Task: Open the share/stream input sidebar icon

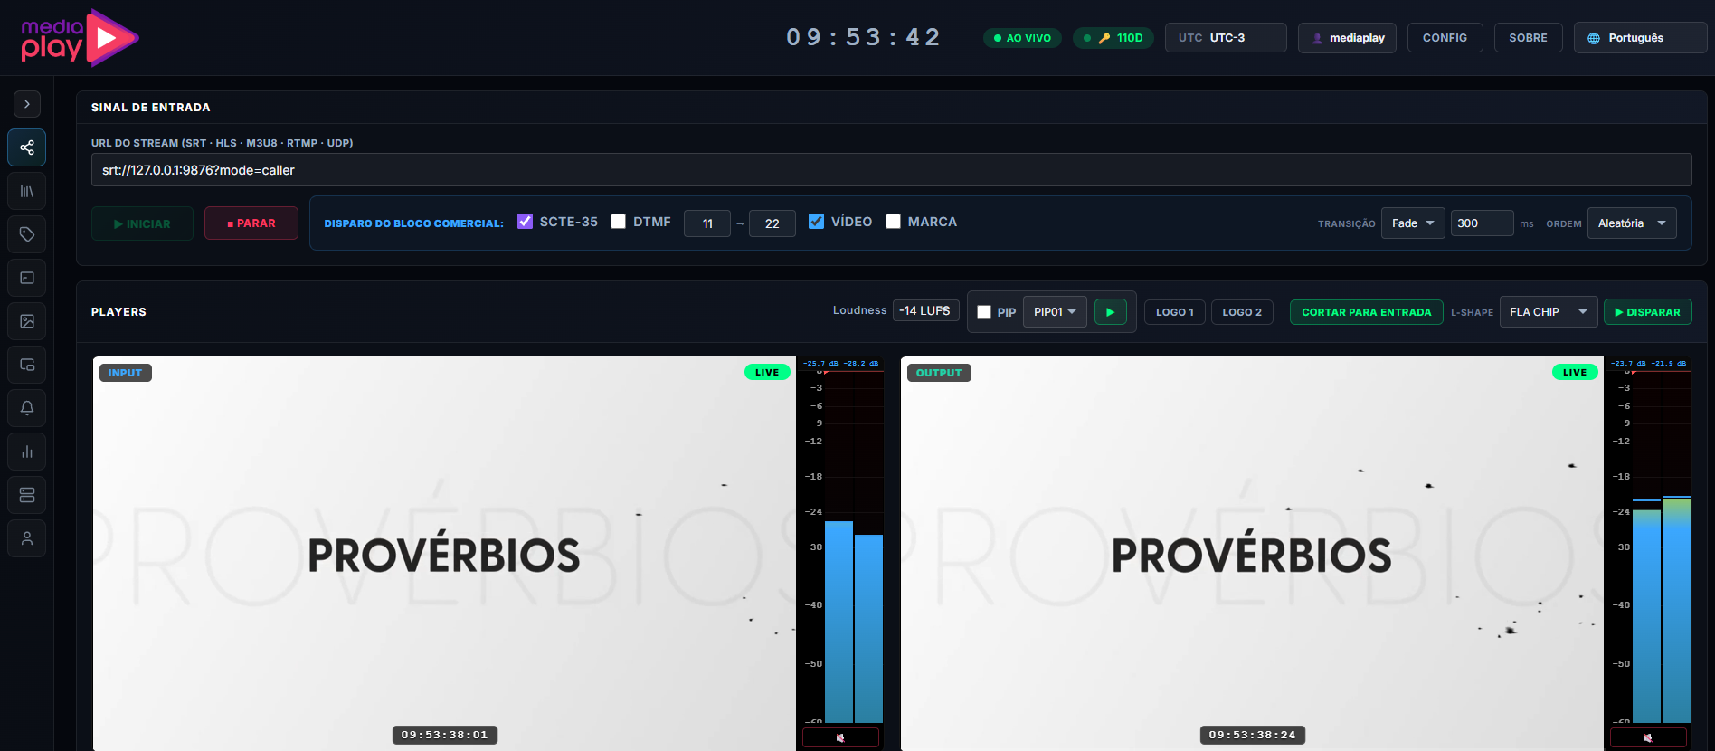Action: (x=27, y=147)
